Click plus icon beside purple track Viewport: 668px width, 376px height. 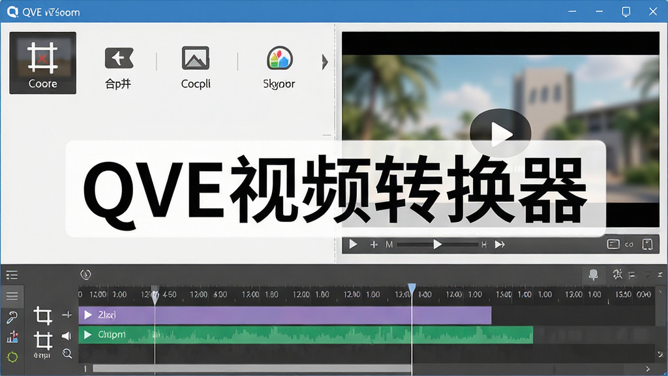point(67,315)
